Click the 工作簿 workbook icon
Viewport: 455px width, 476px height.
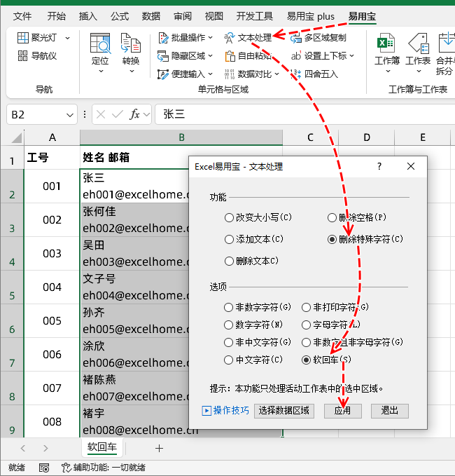point(386,43)
